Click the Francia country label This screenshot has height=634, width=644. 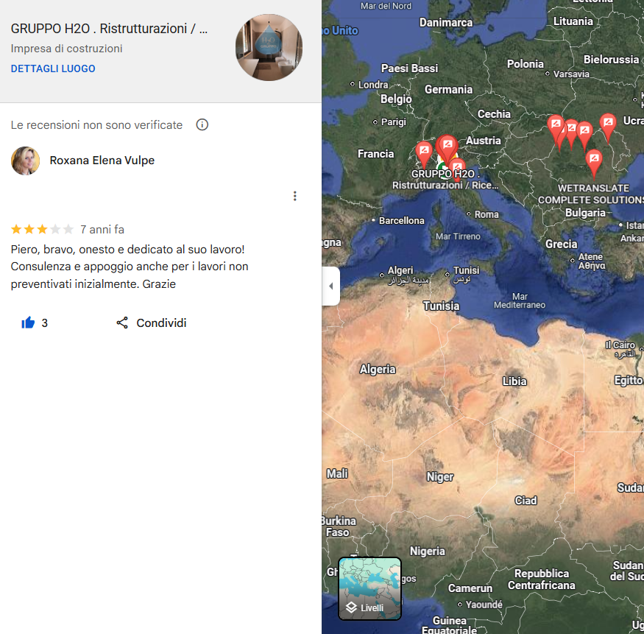[x=376, y=154]
